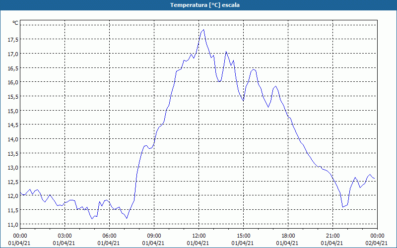397x248 pixels.
Task: Click the 17,5 y-axis label
Action: tap(13, 40)
